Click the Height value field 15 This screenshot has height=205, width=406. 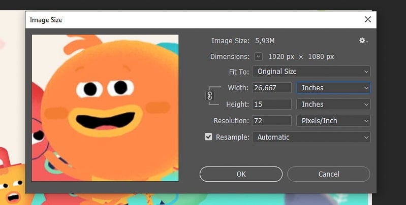click(272, 104)
